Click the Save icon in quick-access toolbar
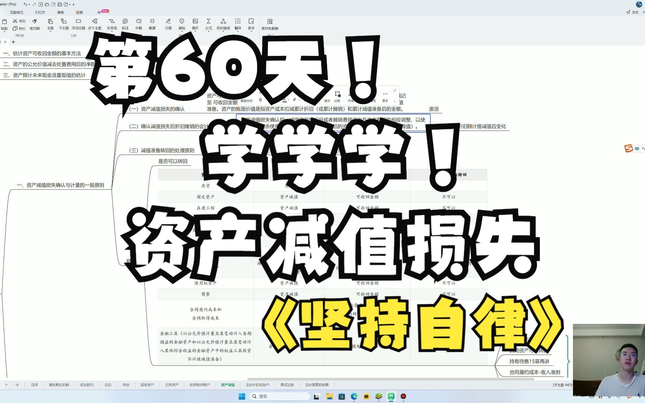This screenshot has height=403, width=645. [x=53, y=4]
